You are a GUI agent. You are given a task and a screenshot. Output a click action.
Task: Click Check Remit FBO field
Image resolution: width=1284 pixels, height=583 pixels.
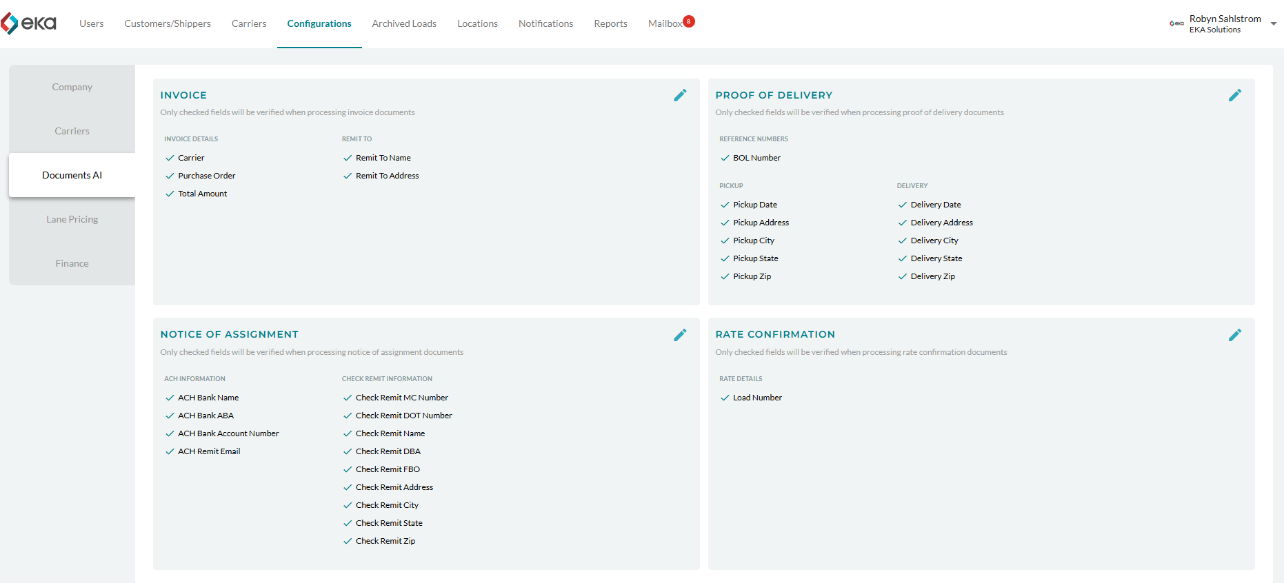click(x=381, y=469)
